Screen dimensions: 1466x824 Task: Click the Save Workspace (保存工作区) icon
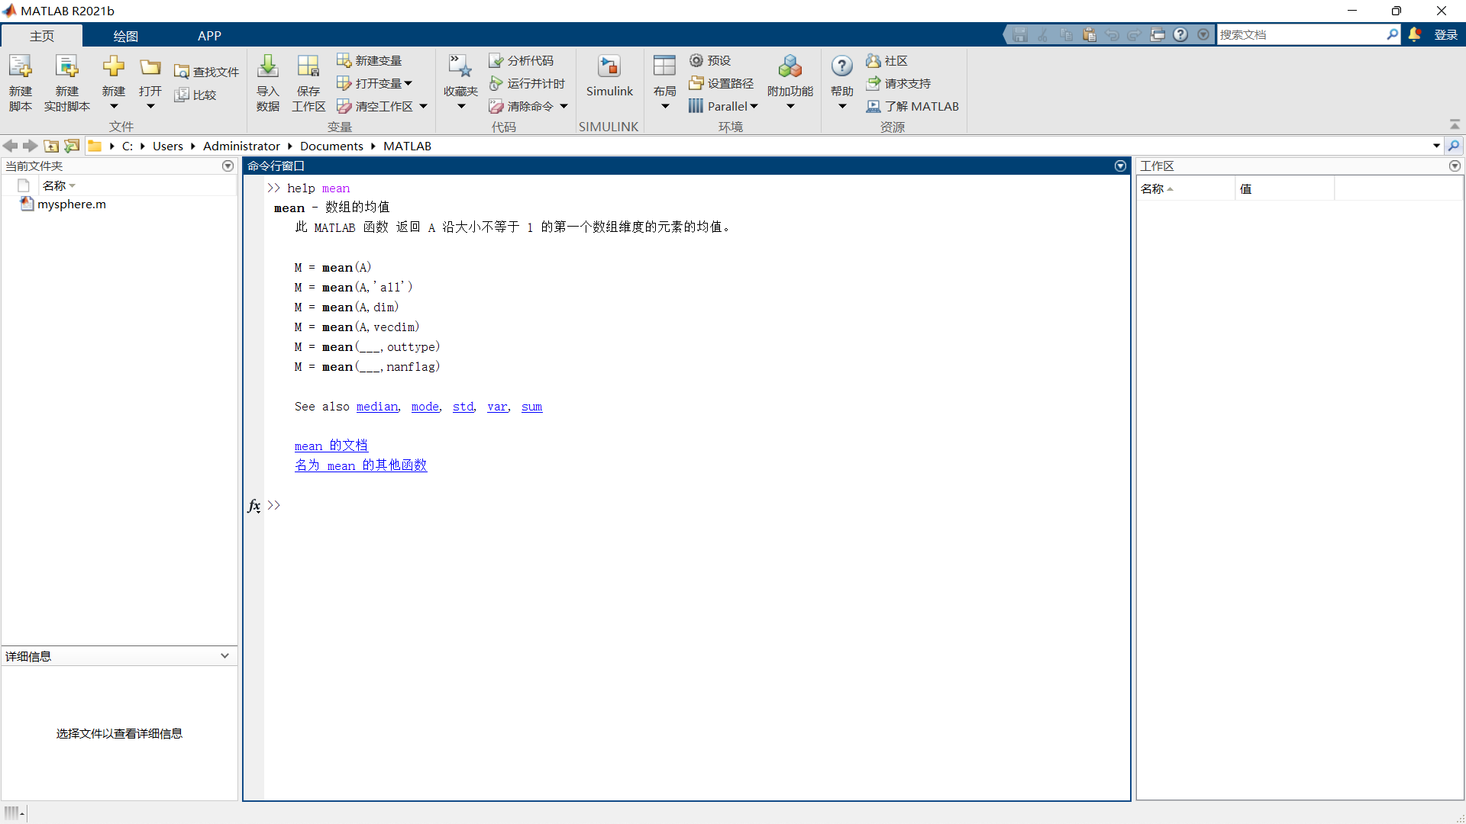308,67
